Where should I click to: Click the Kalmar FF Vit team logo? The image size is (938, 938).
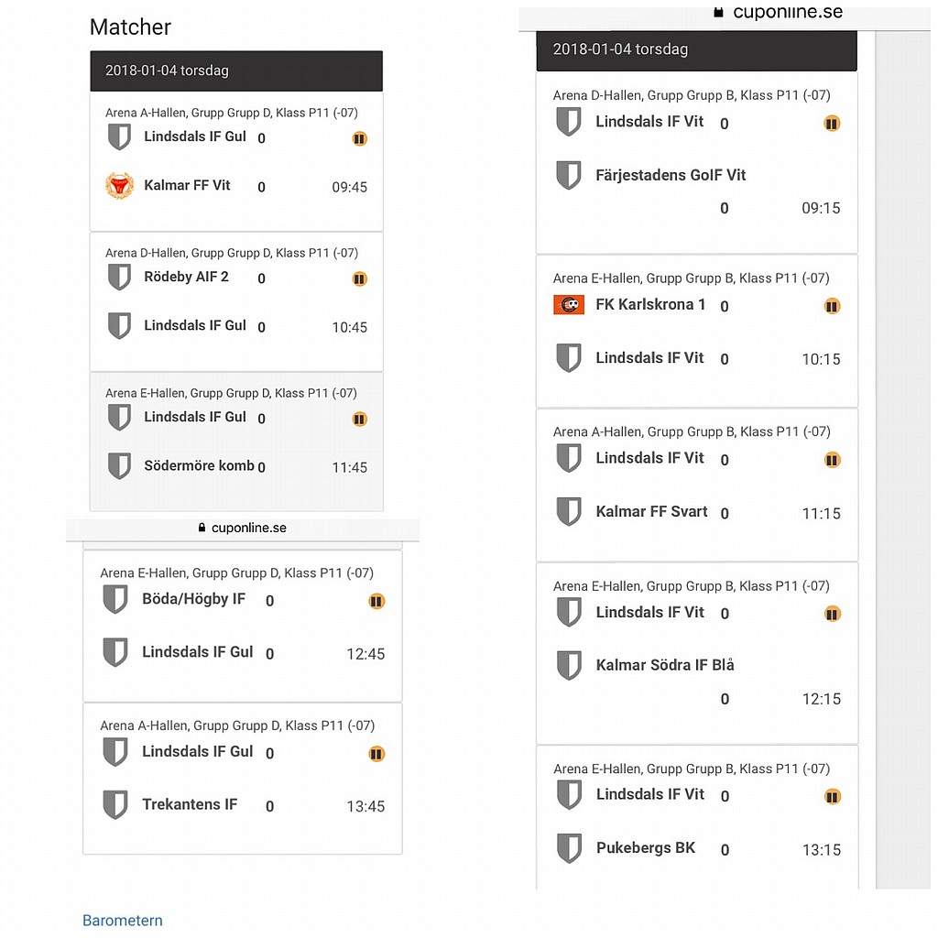point(120,185)
